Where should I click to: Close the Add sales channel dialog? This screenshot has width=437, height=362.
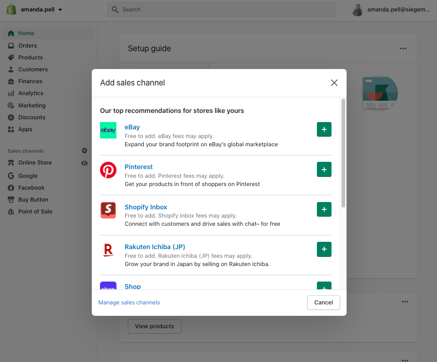[334, 83]
